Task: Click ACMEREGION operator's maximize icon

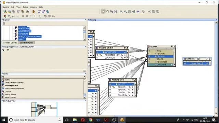Action: click(x=132, y=80)
